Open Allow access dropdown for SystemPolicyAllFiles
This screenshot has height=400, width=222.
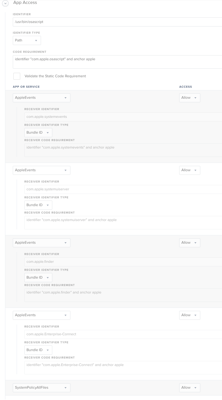190,388
